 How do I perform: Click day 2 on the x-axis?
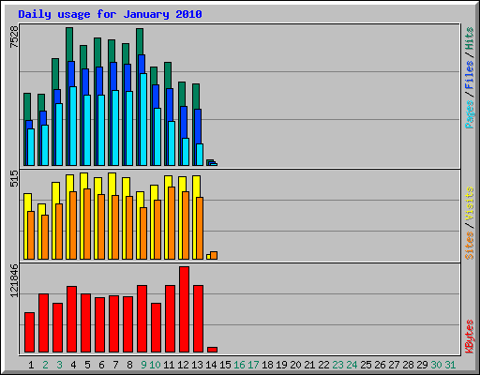[45, 365]
